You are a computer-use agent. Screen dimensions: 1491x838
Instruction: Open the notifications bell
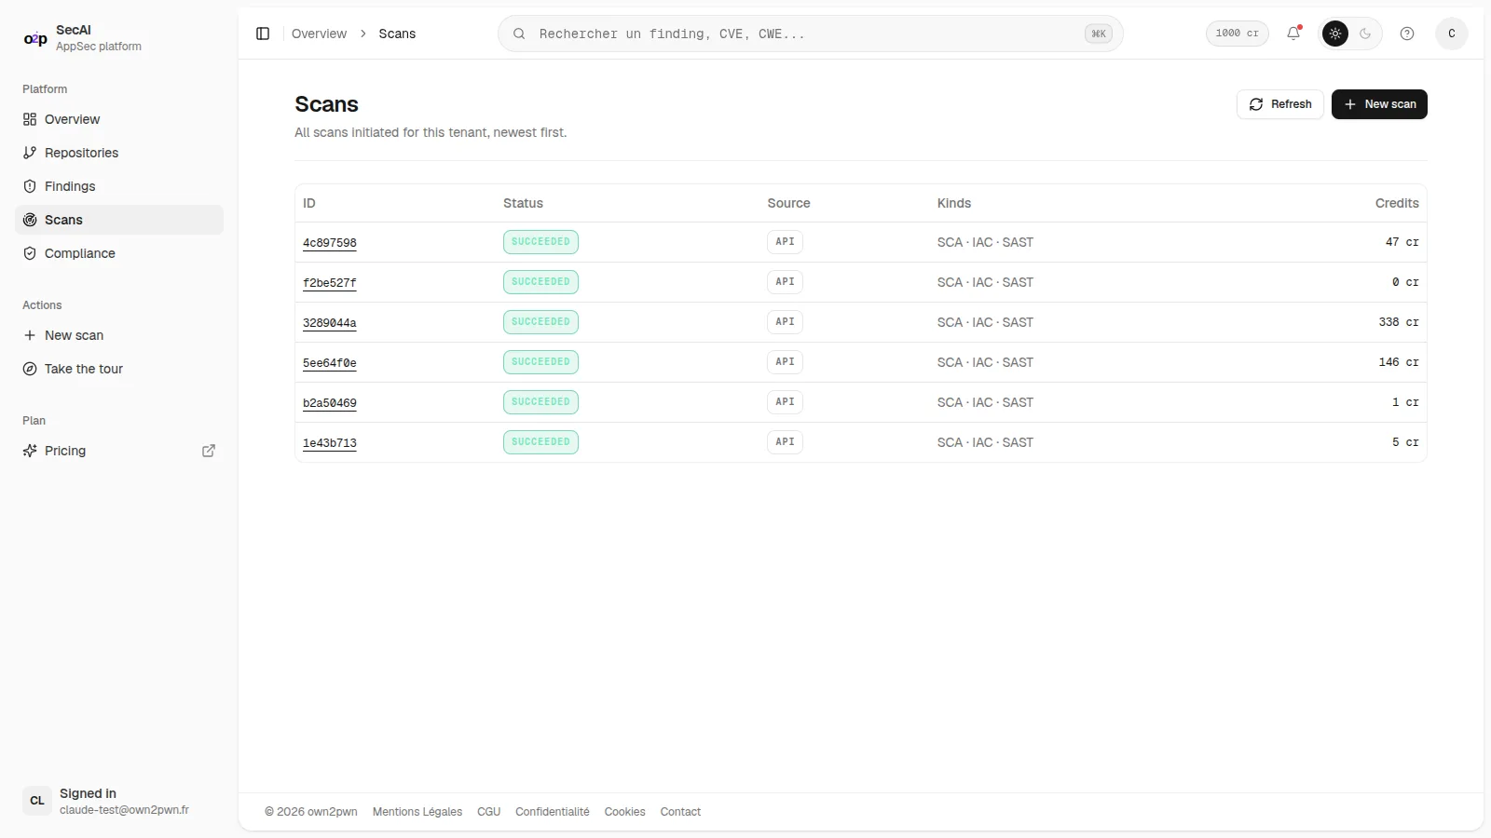tap(1293, 34)
